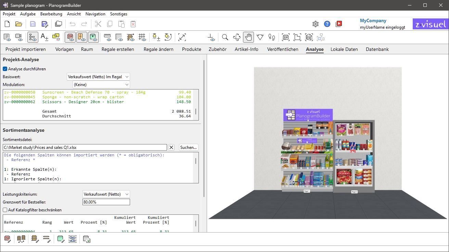Toggle the camera visibility eye icon

tap(19, 37)
